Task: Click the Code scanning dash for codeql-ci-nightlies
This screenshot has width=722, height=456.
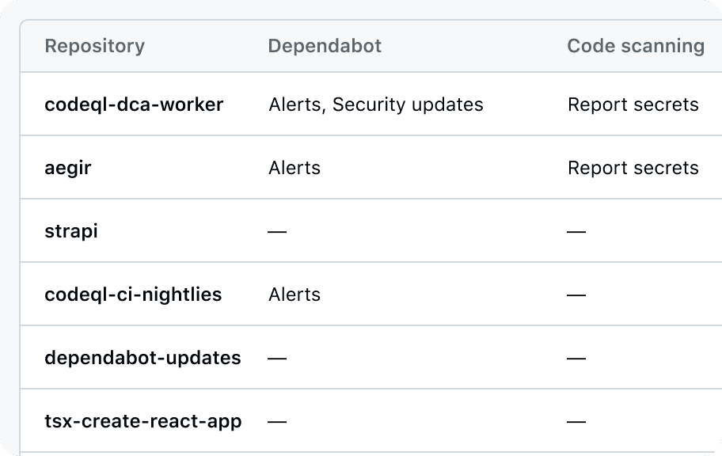Action: (576, 295)
